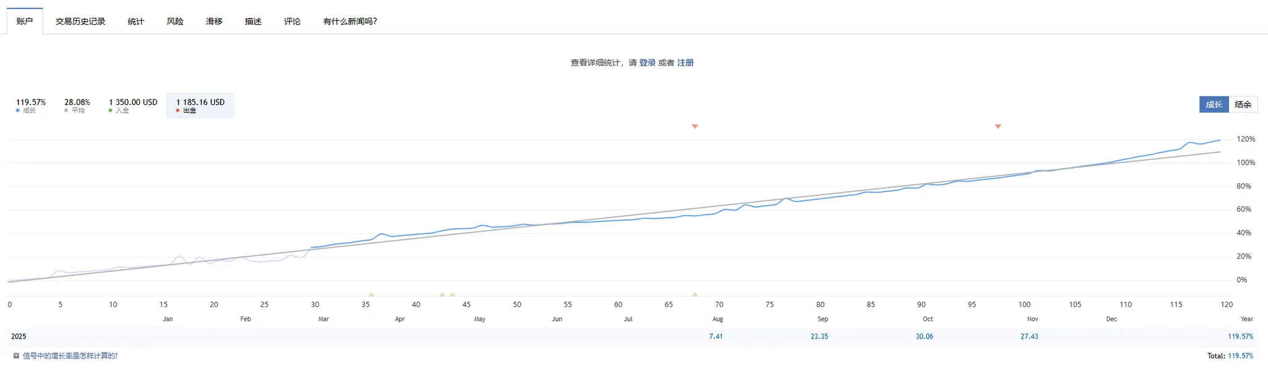Toggle the 入金 1 350.00 USD deposits legend
The width and height of the screenshot is (1268, 372).
[x=133, y=105]
